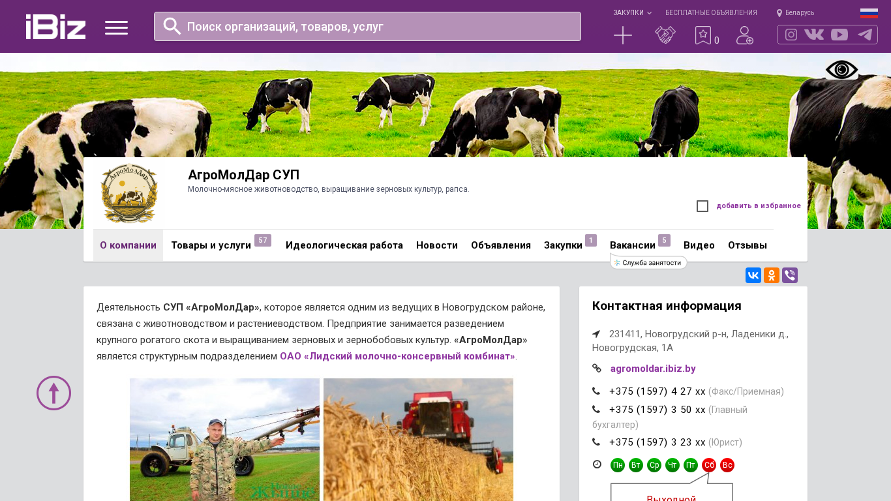Select Tuesday (Вт) schedule day
Image resolution: width=891 pixels, height=501 pixels.
[636, 465]
